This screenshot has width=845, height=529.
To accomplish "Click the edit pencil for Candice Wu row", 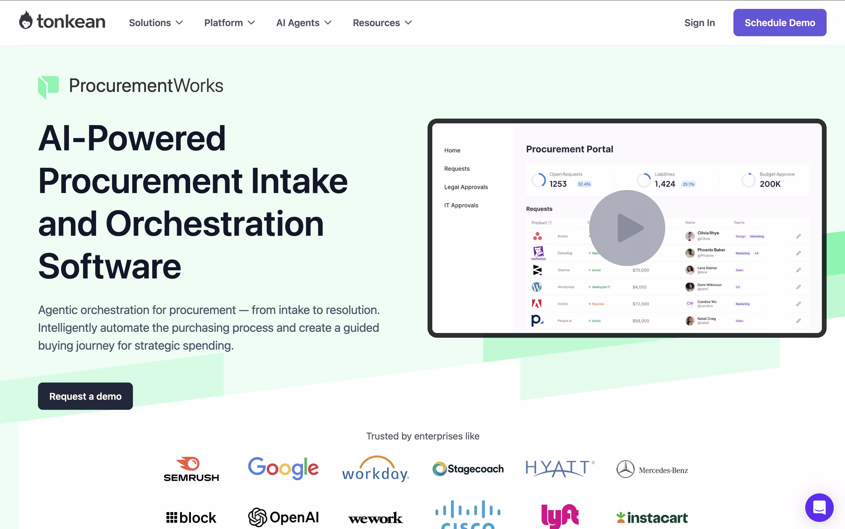I will click(798, 304).
